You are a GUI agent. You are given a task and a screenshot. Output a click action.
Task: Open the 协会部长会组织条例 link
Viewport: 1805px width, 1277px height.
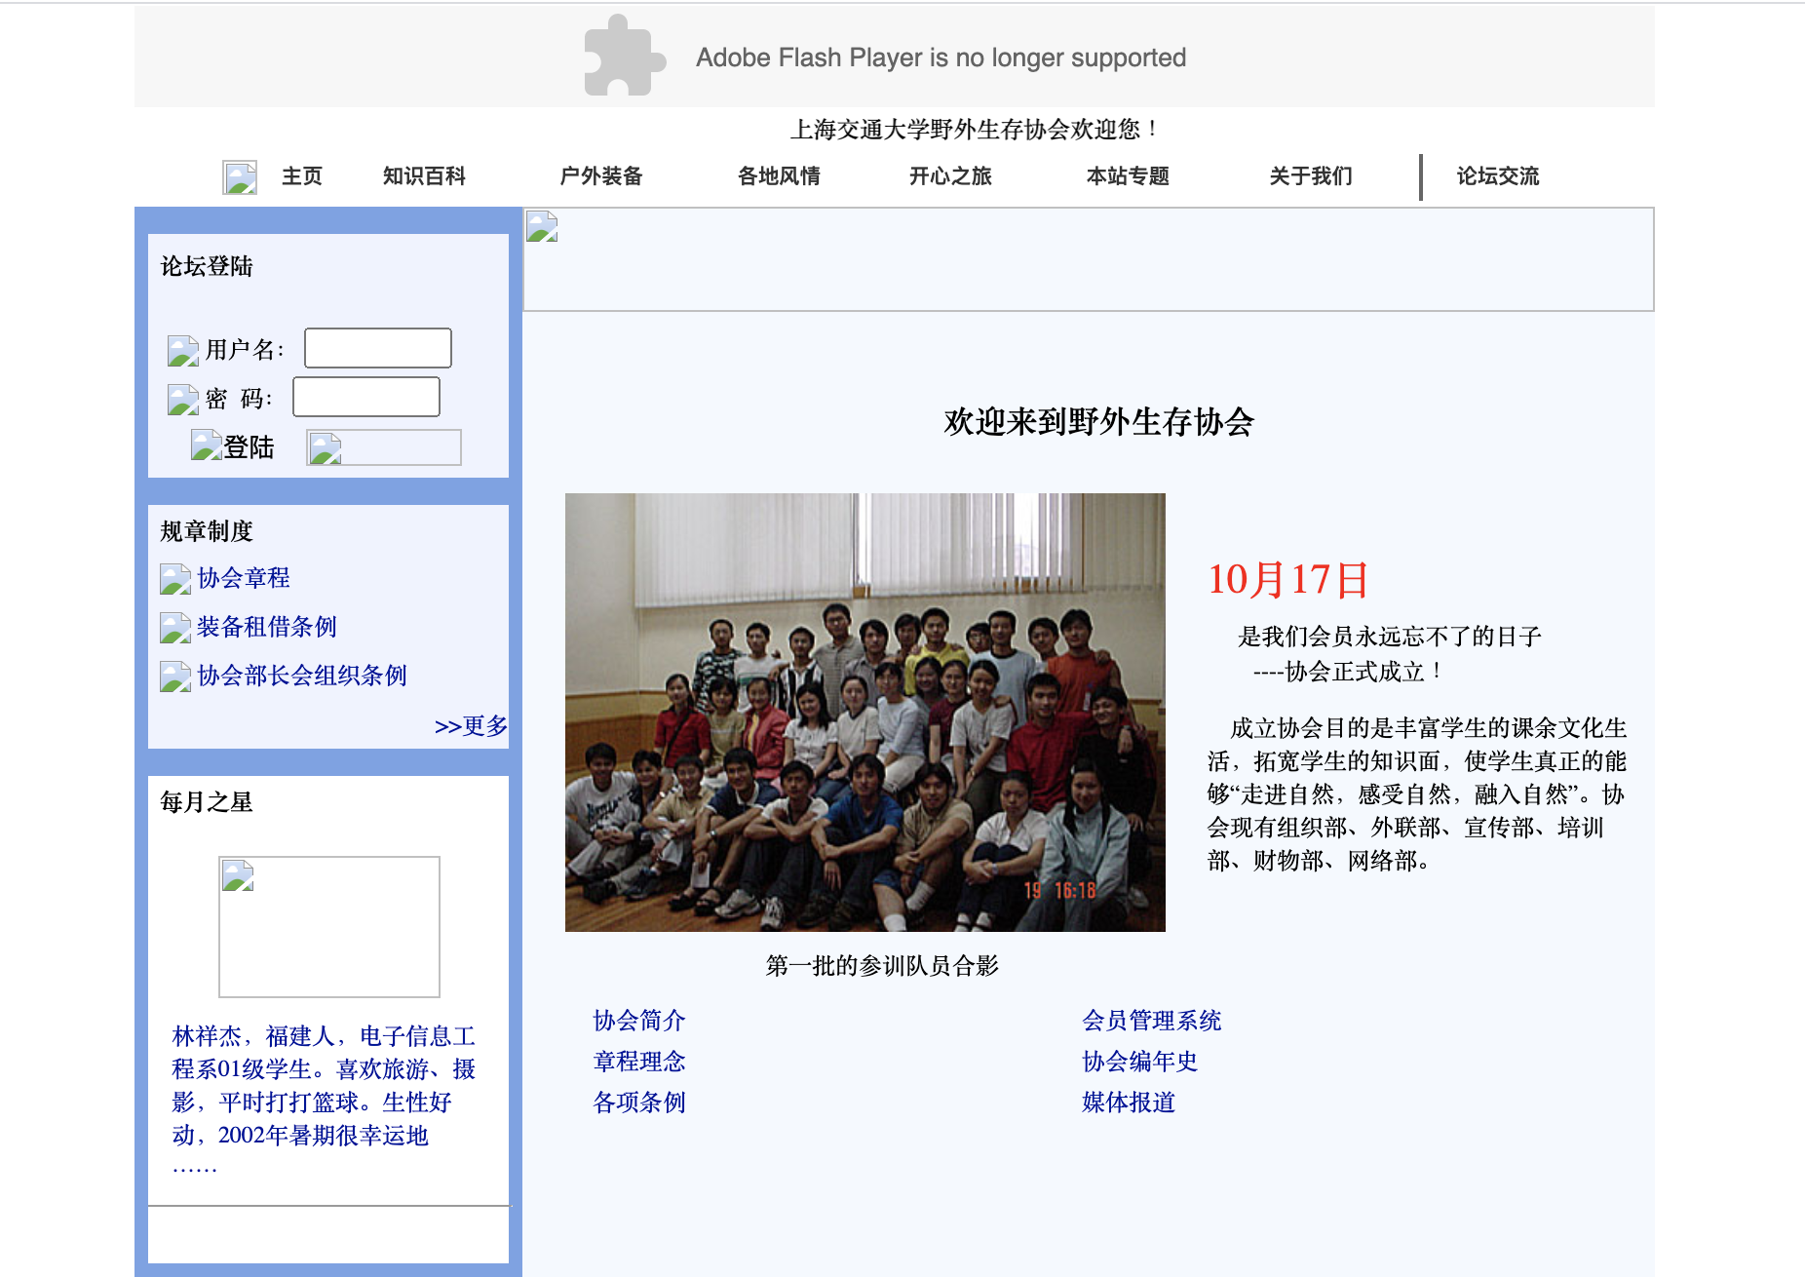[302, 676]
